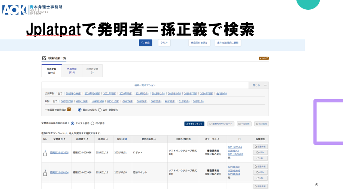343x193 pixels.
Task: Filter by 2024年(543件) year link
Action: [x=92, y=94]
